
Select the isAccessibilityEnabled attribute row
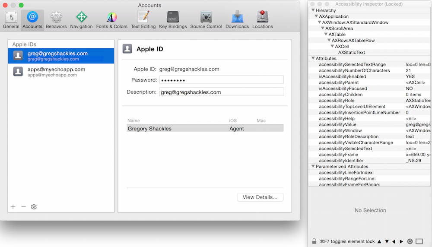[x=369, y=76]
